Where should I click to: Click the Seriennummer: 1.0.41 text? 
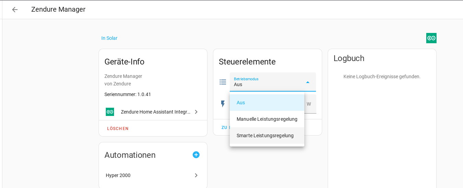tap(128, 94)
